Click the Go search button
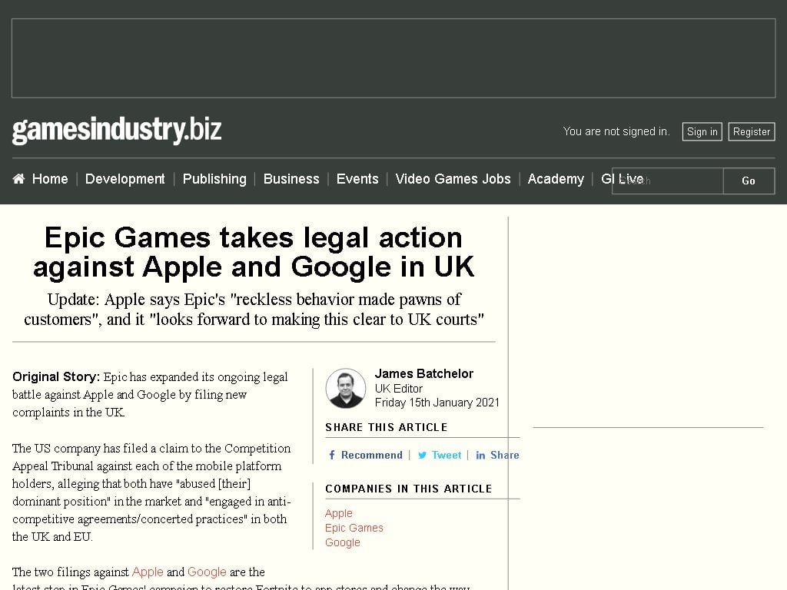 pyautogui.click(x=749, y=181)
